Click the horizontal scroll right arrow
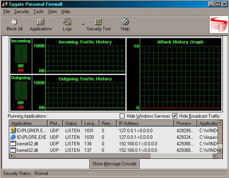This screenshot has width=229, height=178. (215, 156)
